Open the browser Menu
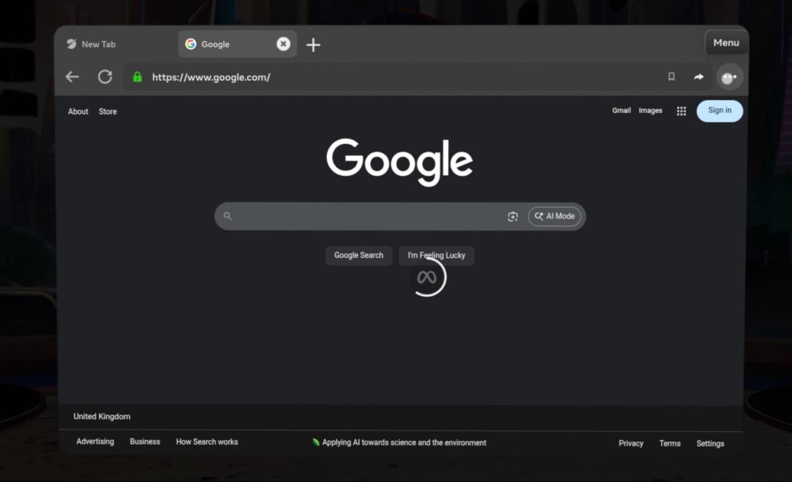Screen dimensions: 792x482 pos(726,43)
